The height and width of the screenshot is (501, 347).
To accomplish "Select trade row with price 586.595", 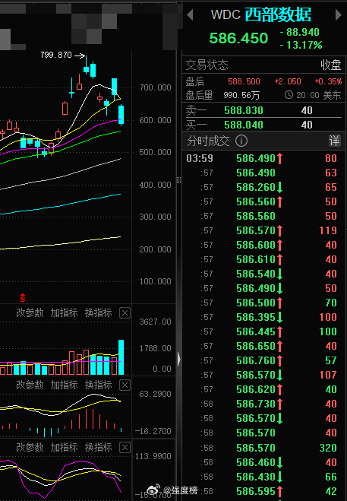I will [x=263, y=491].
